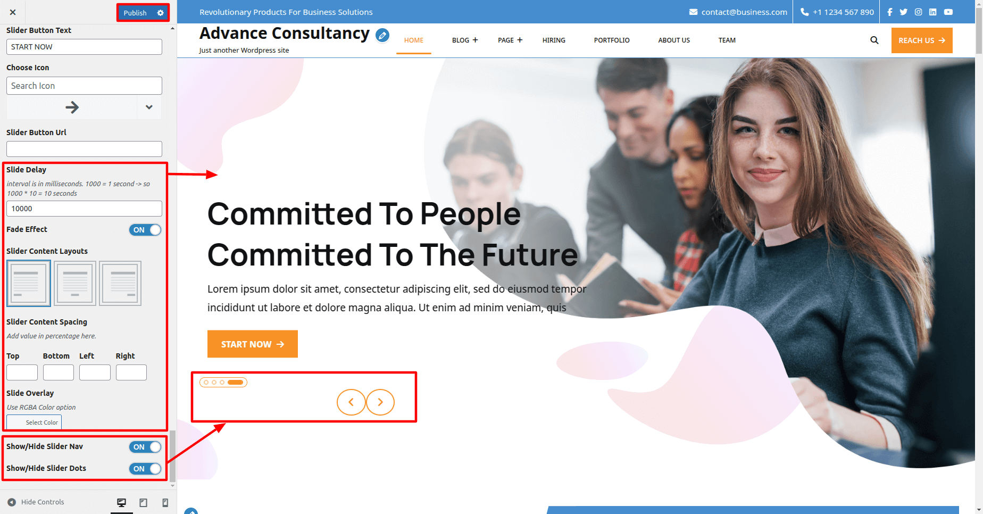The height and width of the screenshot is (514, 983).
Task: Navigate to ABOUT US menu item
Action: coord(674,40)
